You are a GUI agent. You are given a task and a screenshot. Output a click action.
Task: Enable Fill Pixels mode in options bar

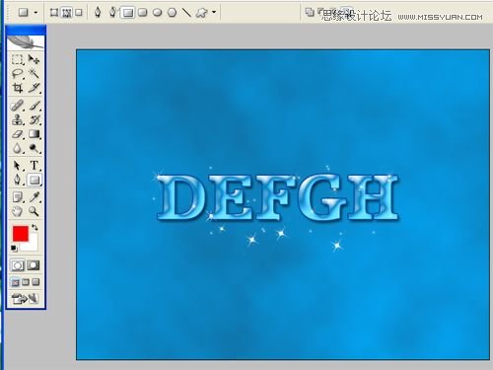[x=79, y=13]
